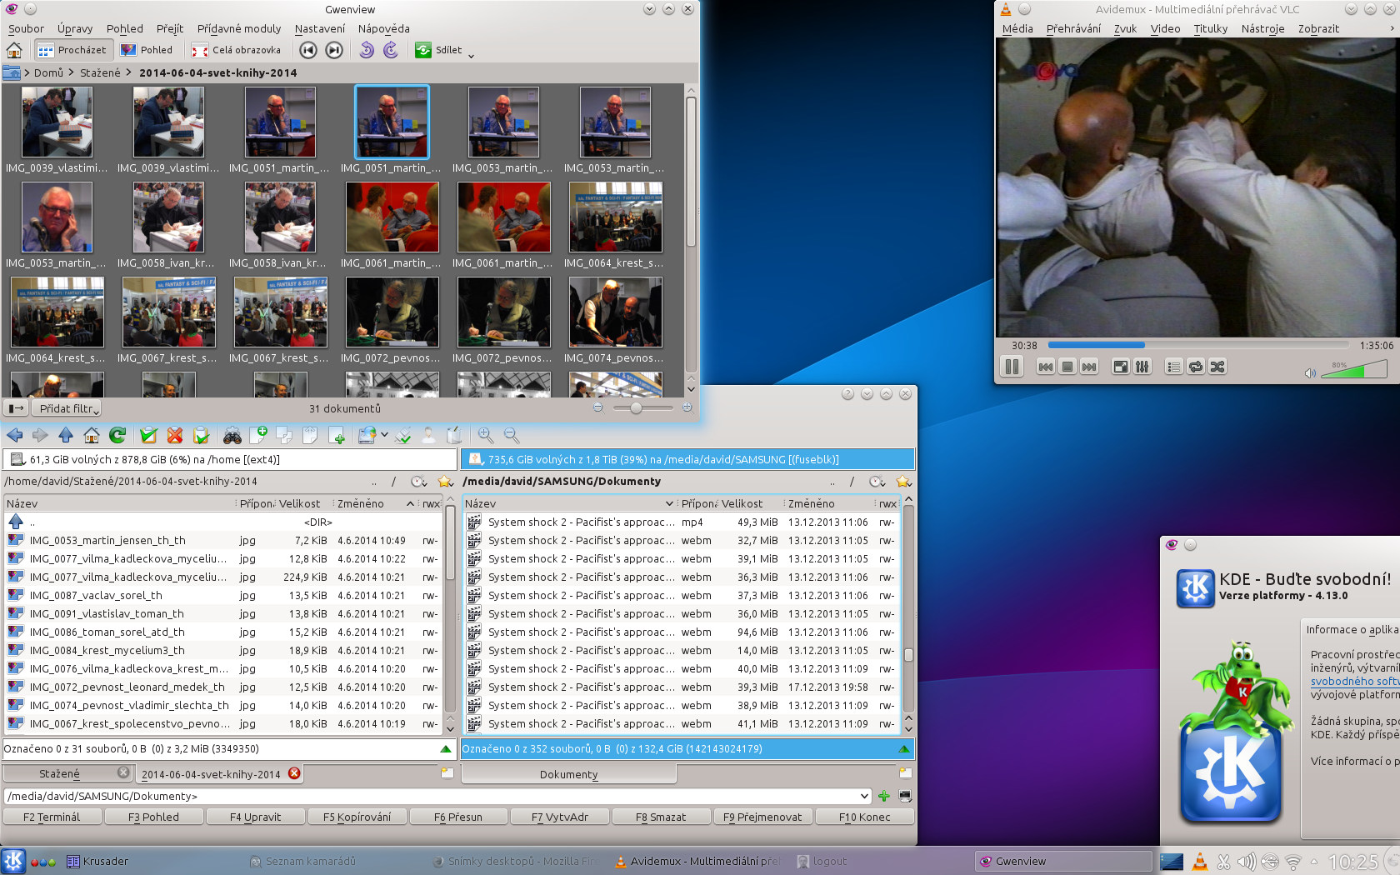Toggle Gwenview sidebar button
1400x875 pixels.
(x=16, y=408)
